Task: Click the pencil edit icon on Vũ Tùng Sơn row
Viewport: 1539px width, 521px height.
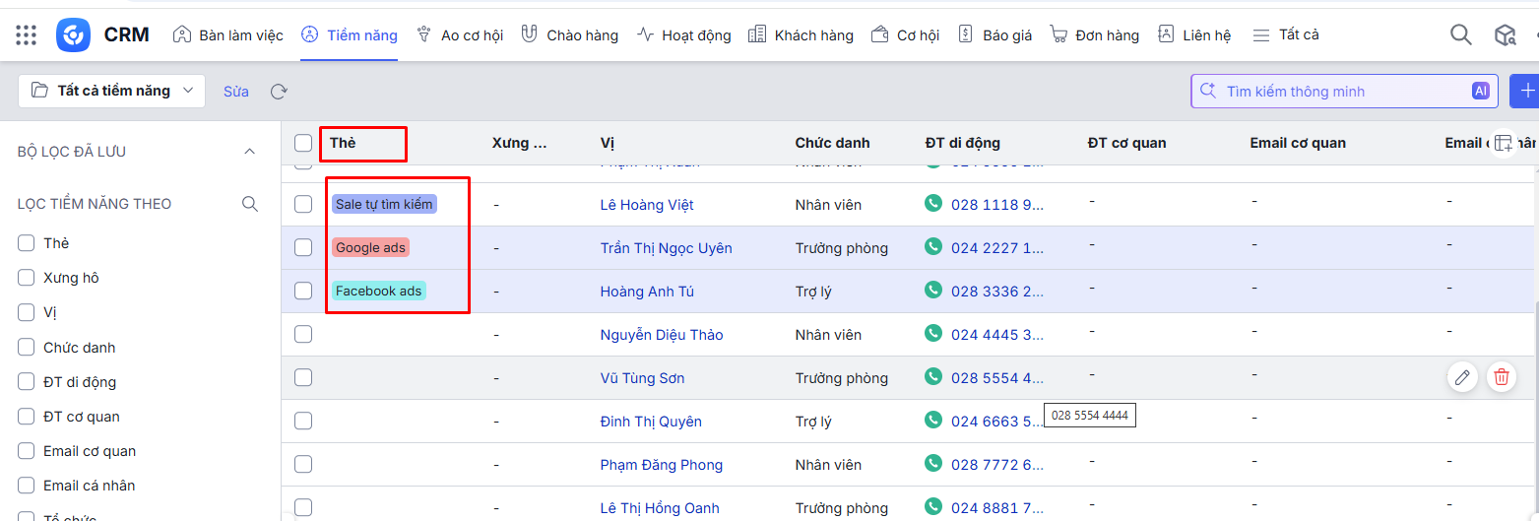Action: 1462,377
